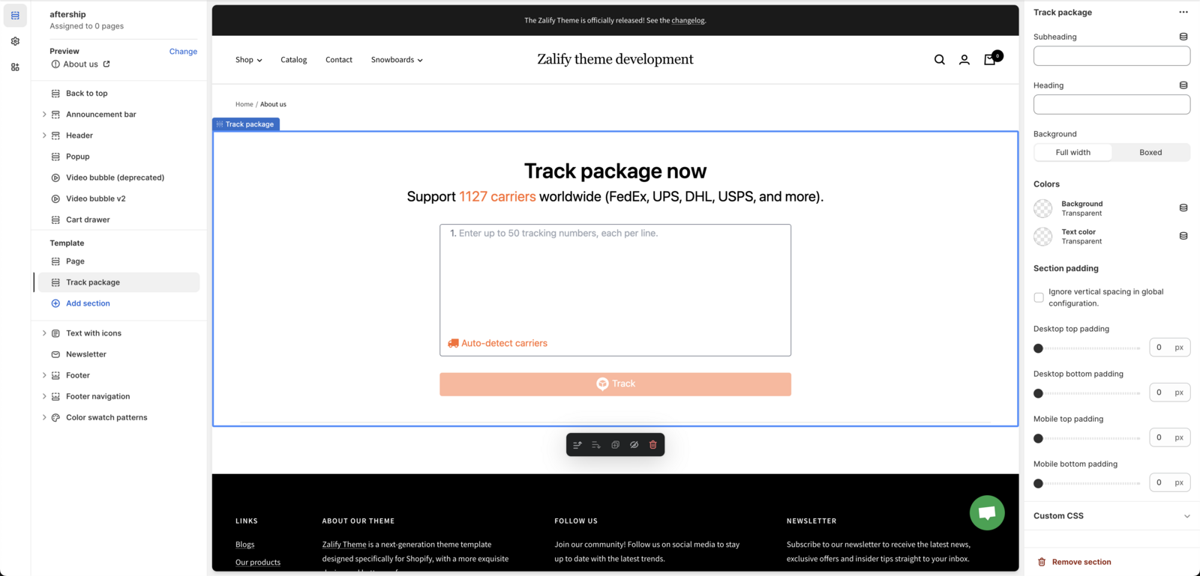The image size is (1200, 576).
Task: Click the Heading text input field
Action: click(1111, 104)
